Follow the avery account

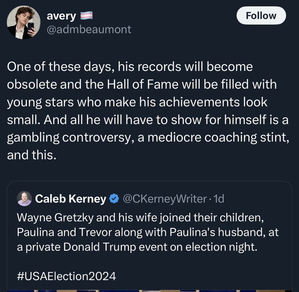point(261,16)
